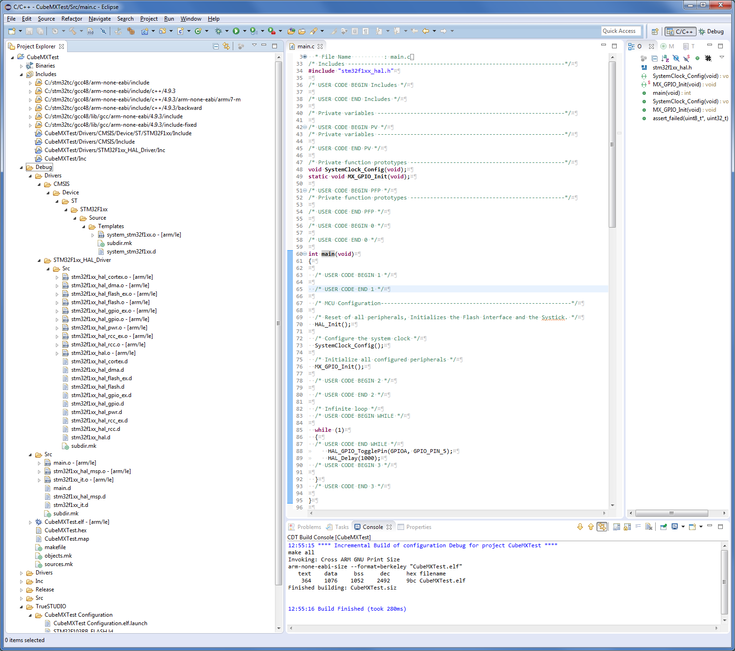Click the Save toolbar icon
The image size is (735, 651).
[x=29, y=31]
